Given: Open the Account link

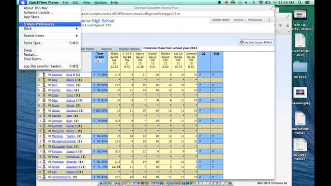Looking at the screenshot, I should 238,20.
